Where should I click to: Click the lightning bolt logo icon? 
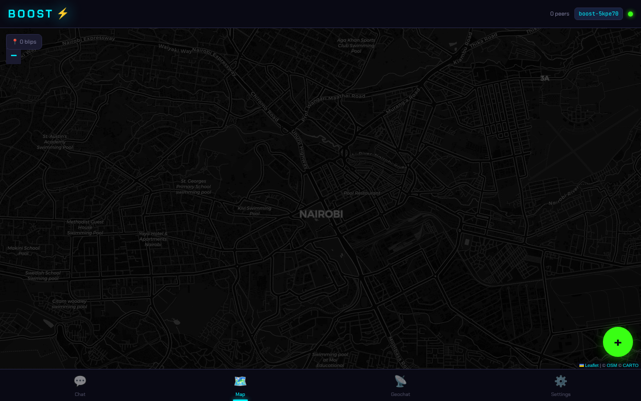click(63, 14)
